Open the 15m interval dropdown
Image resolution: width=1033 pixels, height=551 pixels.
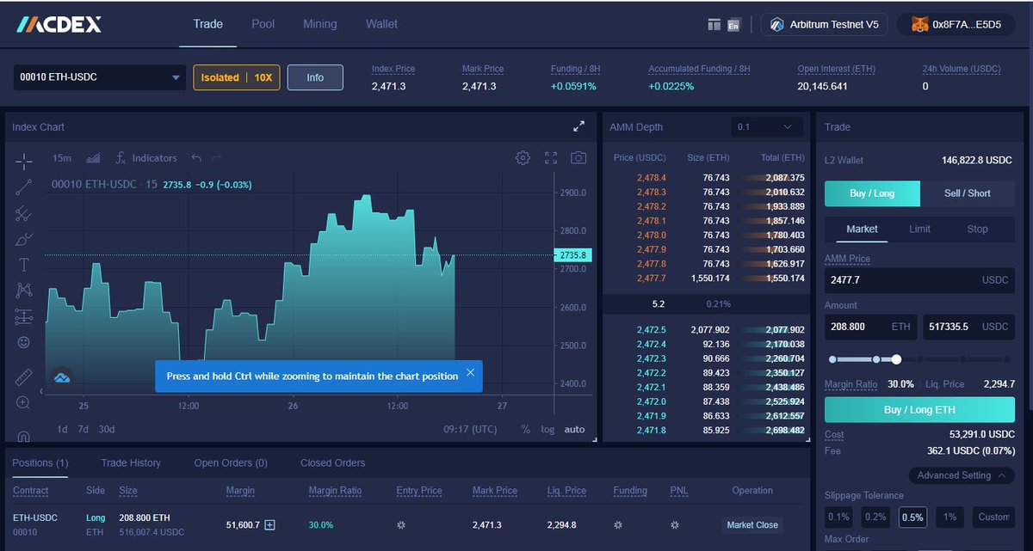click(62, 158)
